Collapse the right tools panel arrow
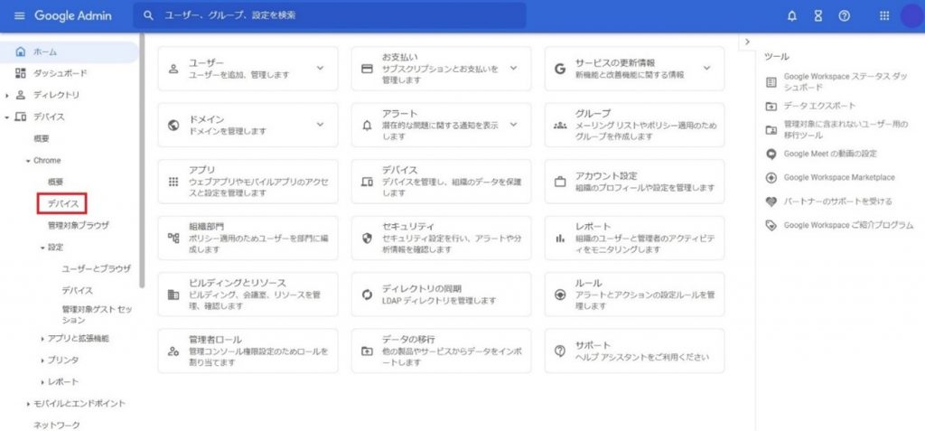 point(747,42)
